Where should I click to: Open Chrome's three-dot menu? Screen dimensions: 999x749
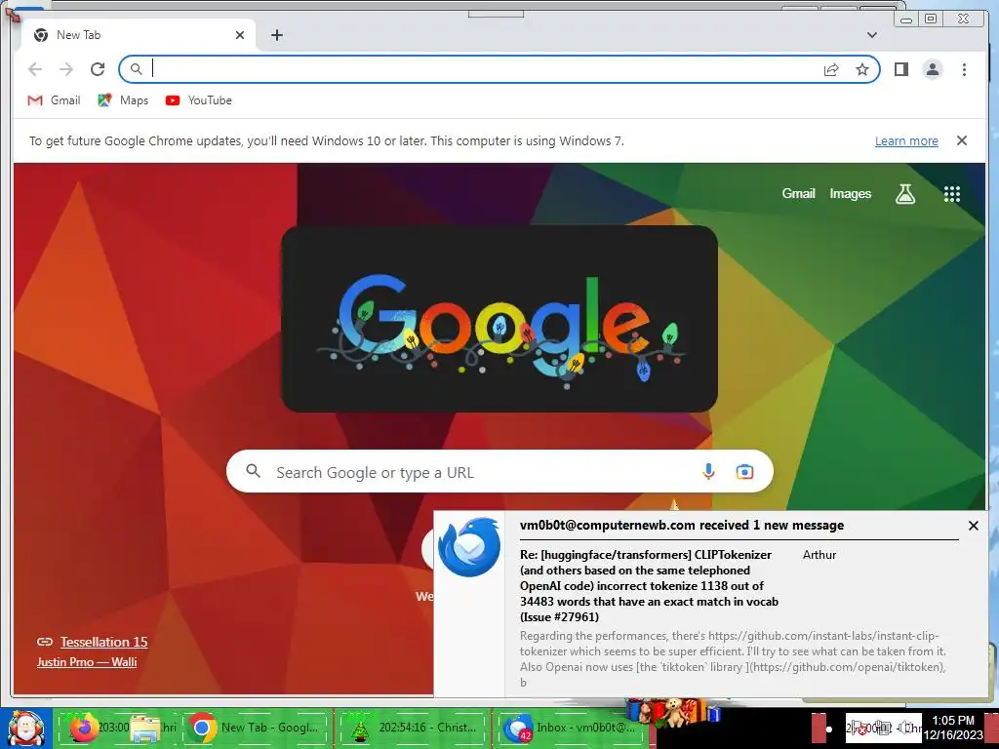click(x=964, y=69)
